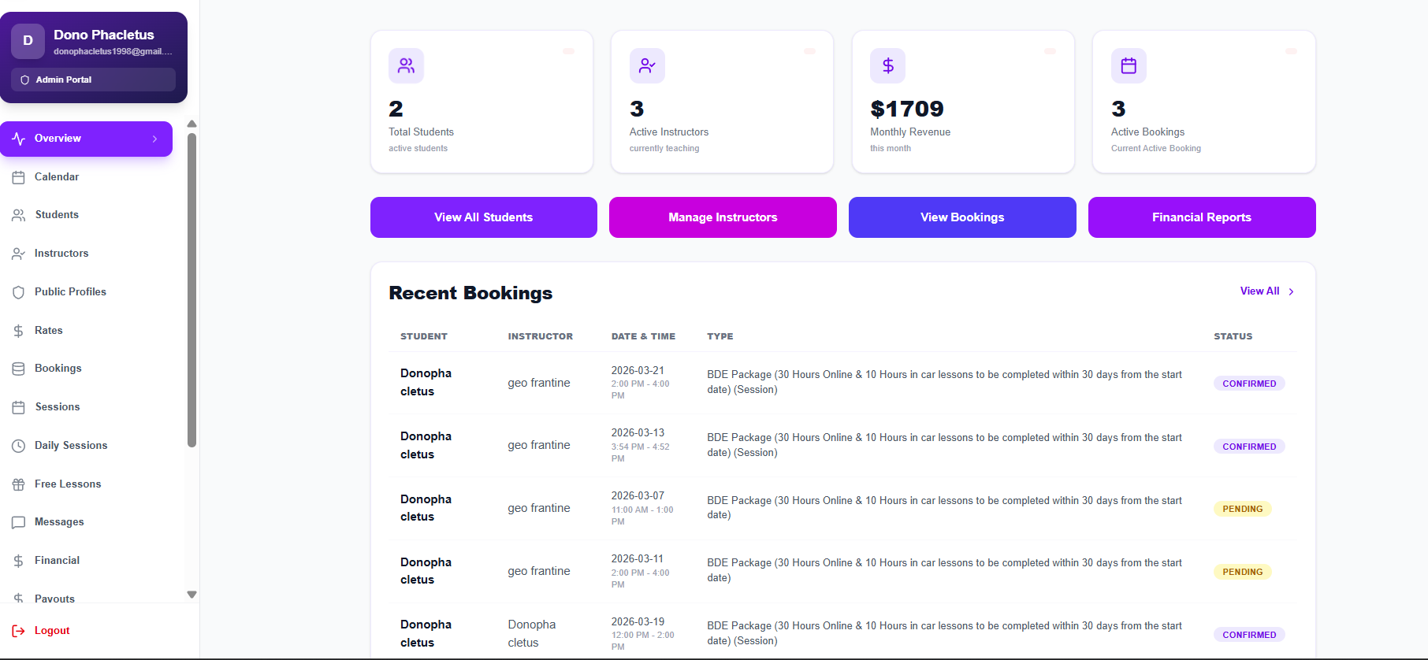
Task: Click the Instructors person-check icon
Action: tap(19, 253)
